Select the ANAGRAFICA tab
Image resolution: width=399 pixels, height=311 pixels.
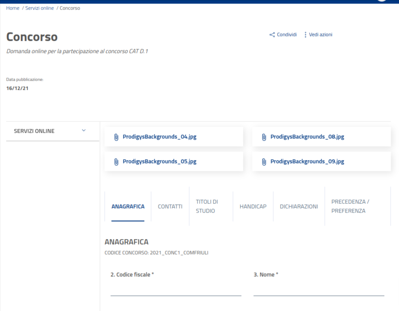pos(128,206)
